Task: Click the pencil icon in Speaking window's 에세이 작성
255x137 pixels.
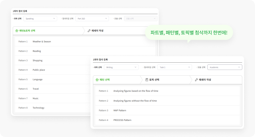Action: tap(89, 31)
